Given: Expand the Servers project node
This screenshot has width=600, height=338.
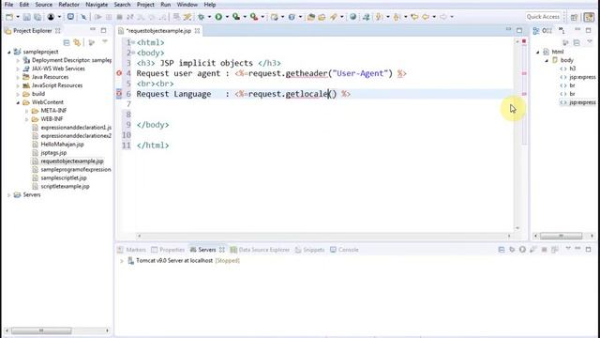Looking at the screenshot, I should tap(8, 195).
